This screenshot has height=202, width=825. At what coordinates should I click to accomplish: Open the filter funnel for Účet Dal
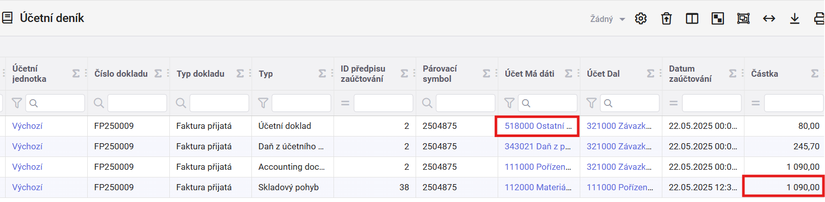coord(592,103)
